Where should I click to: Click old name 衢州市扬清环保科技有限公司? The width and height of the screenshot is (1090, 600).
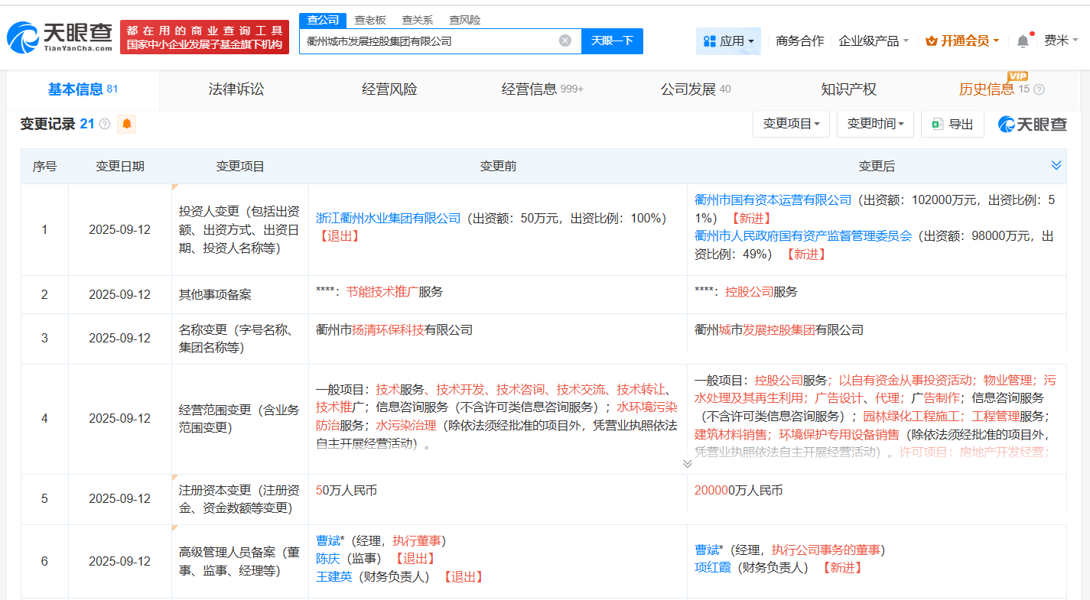tap(395, 330)
